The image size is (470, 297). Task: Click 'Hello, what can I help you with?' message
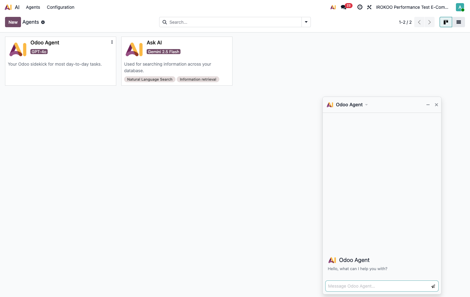358,269
